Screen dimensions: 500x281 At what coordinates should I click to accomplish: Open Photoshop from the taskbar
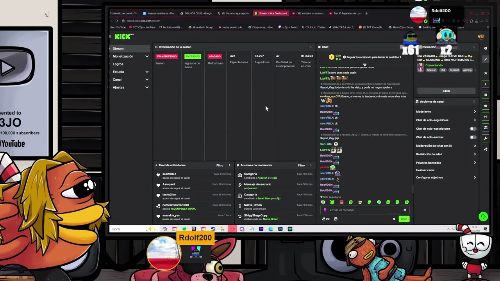(280, 229)
